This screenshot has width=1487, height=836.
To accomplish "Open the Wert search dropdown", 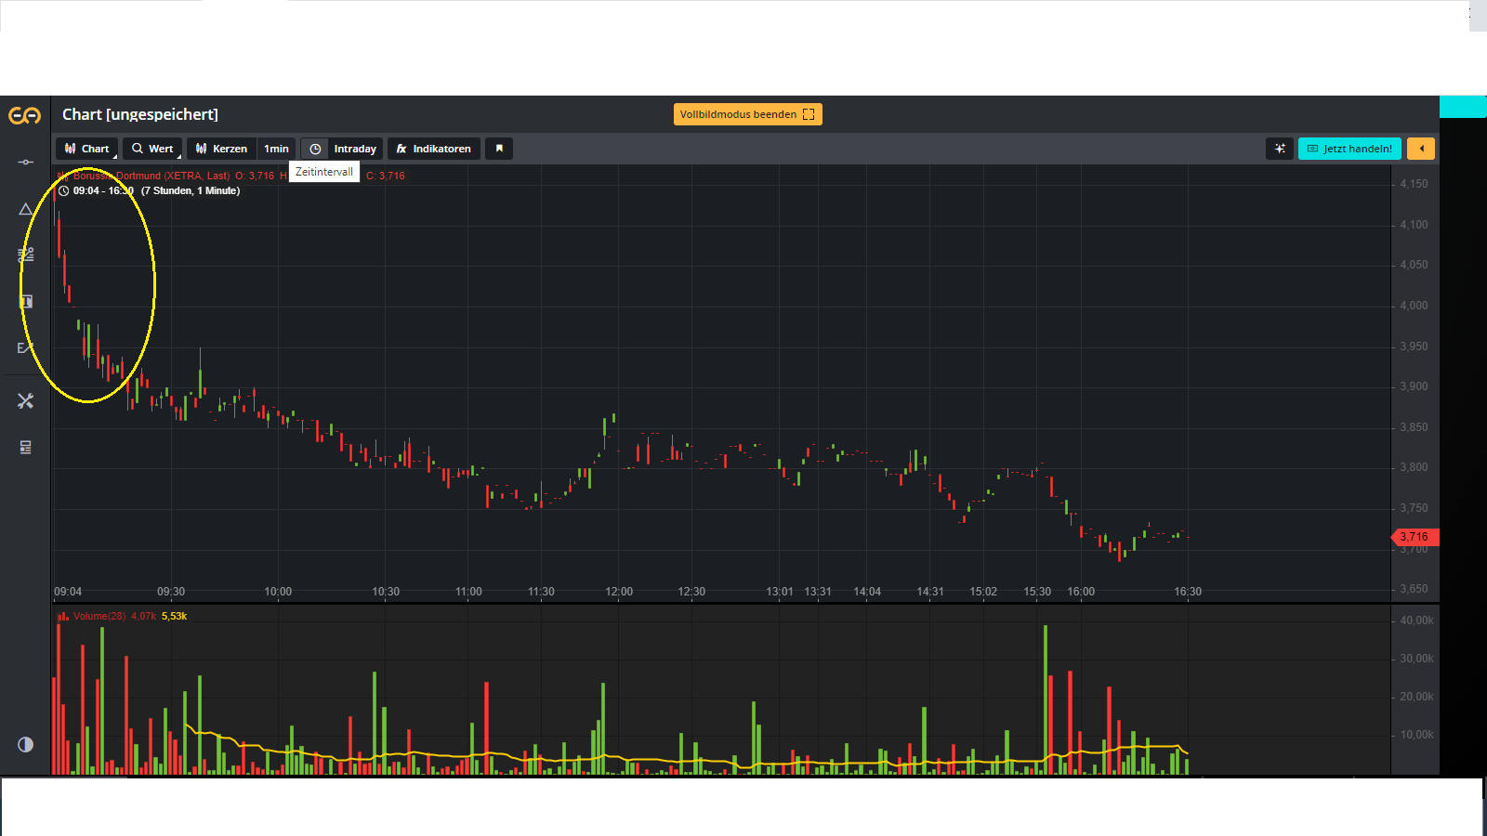I will point(152,149).
